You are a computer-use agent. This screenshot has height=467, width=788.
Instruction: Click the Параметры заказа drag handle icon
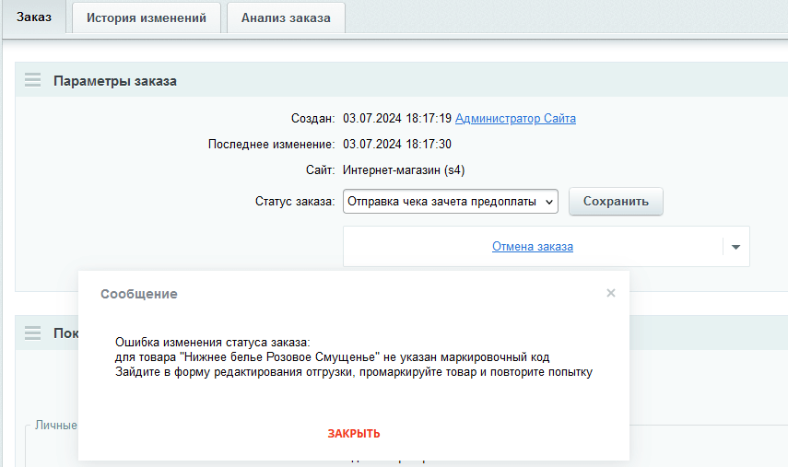pos(32,80)
